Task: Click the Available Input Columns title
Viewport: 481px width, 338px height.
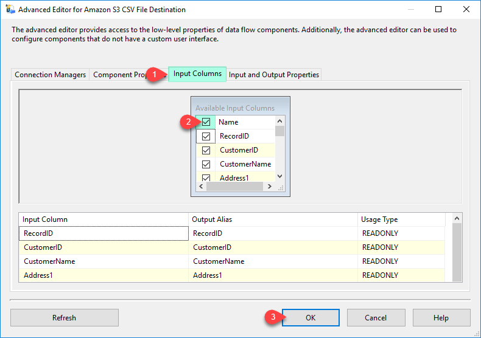Action: click(x=235, y=108)
